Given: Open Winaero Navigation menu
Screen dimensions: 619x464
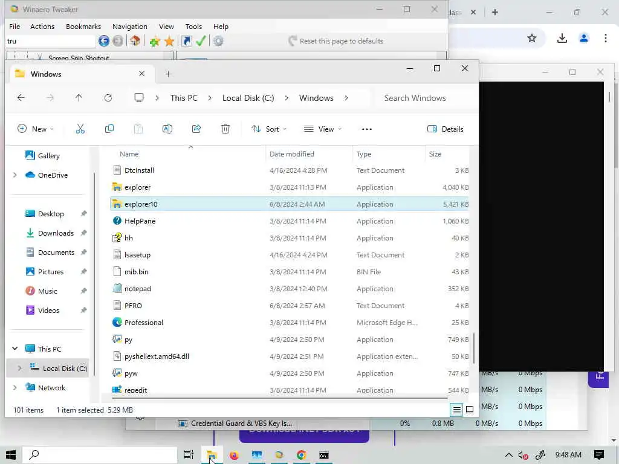Looking at the screenshot, I should (130, 27).
